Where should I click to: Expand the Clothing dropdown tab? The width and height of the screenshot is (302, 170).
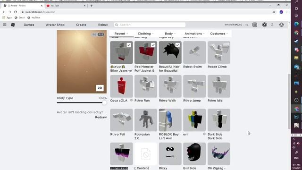tap(146, 34)
